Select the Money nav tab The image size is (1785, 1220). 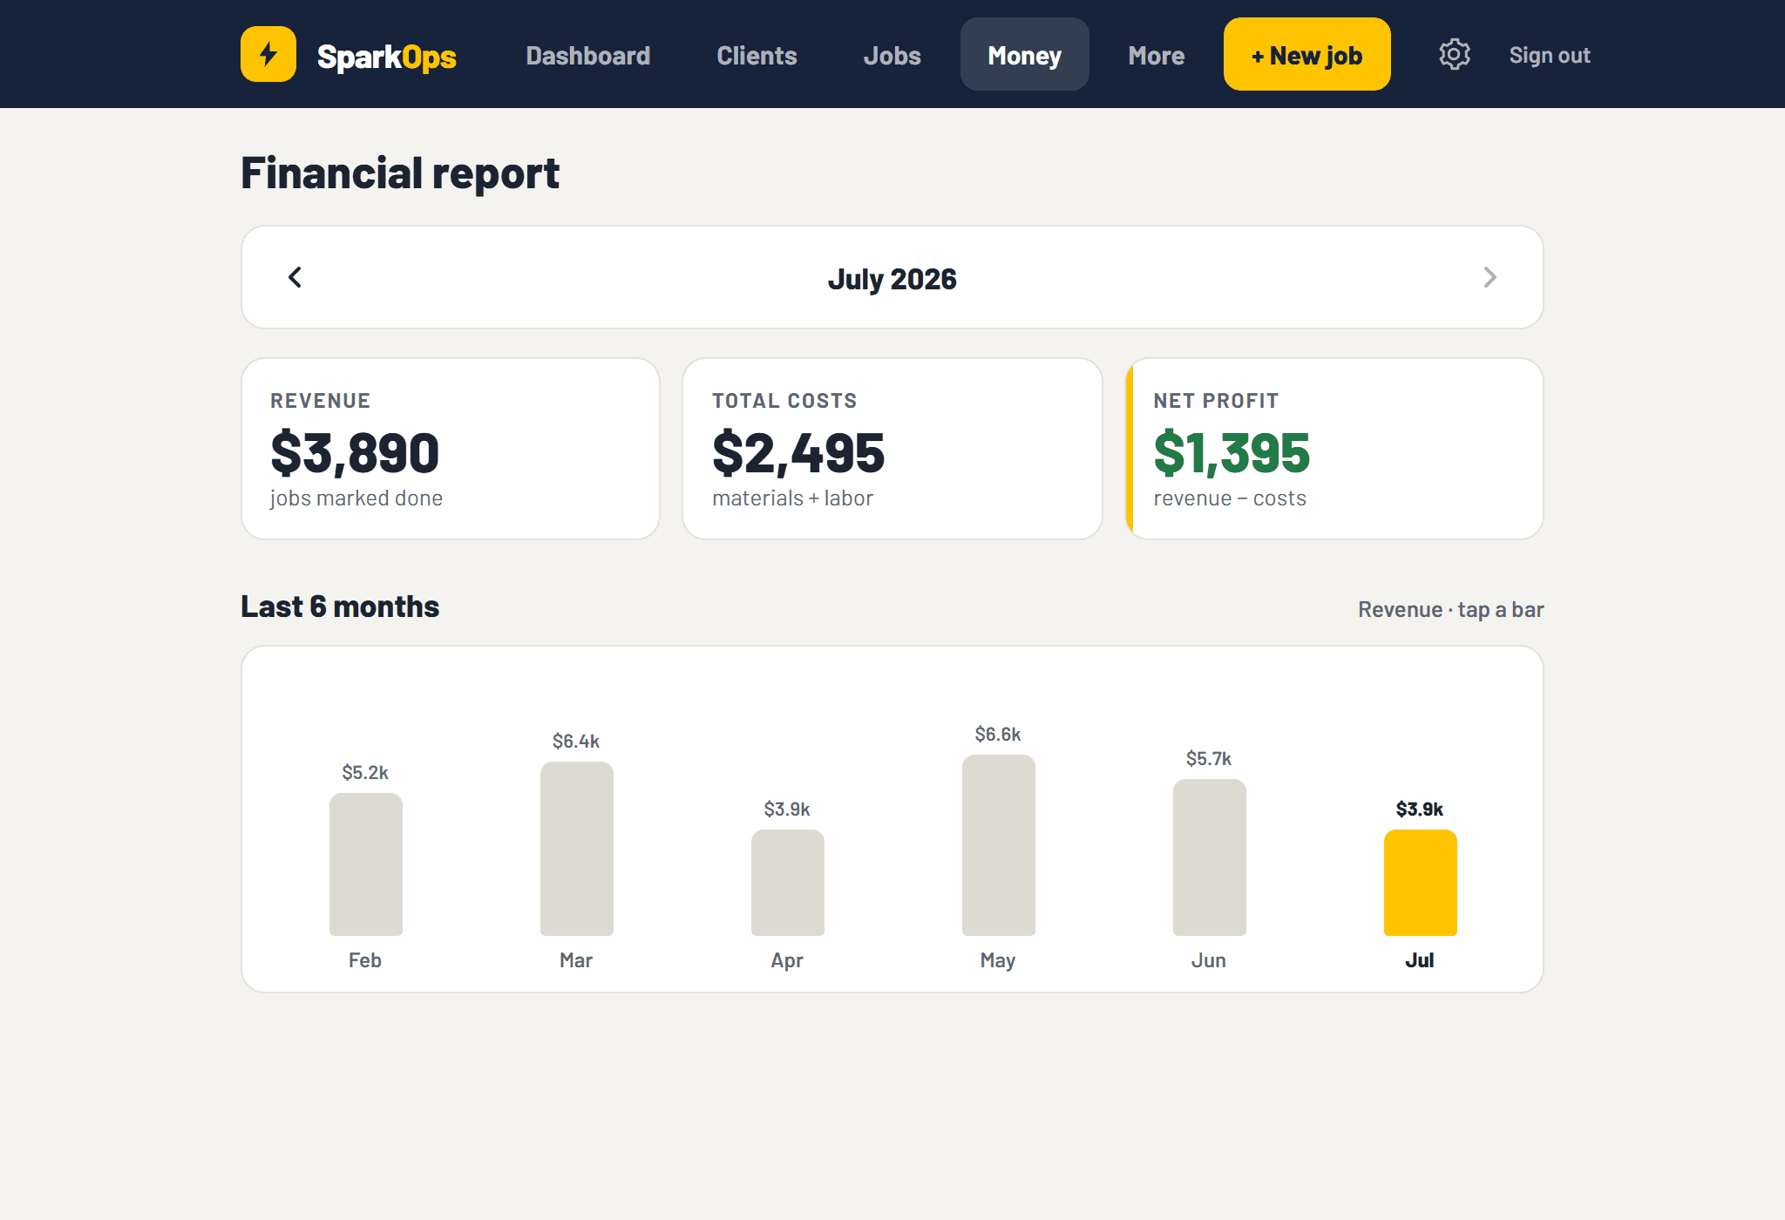[1025, 55]
